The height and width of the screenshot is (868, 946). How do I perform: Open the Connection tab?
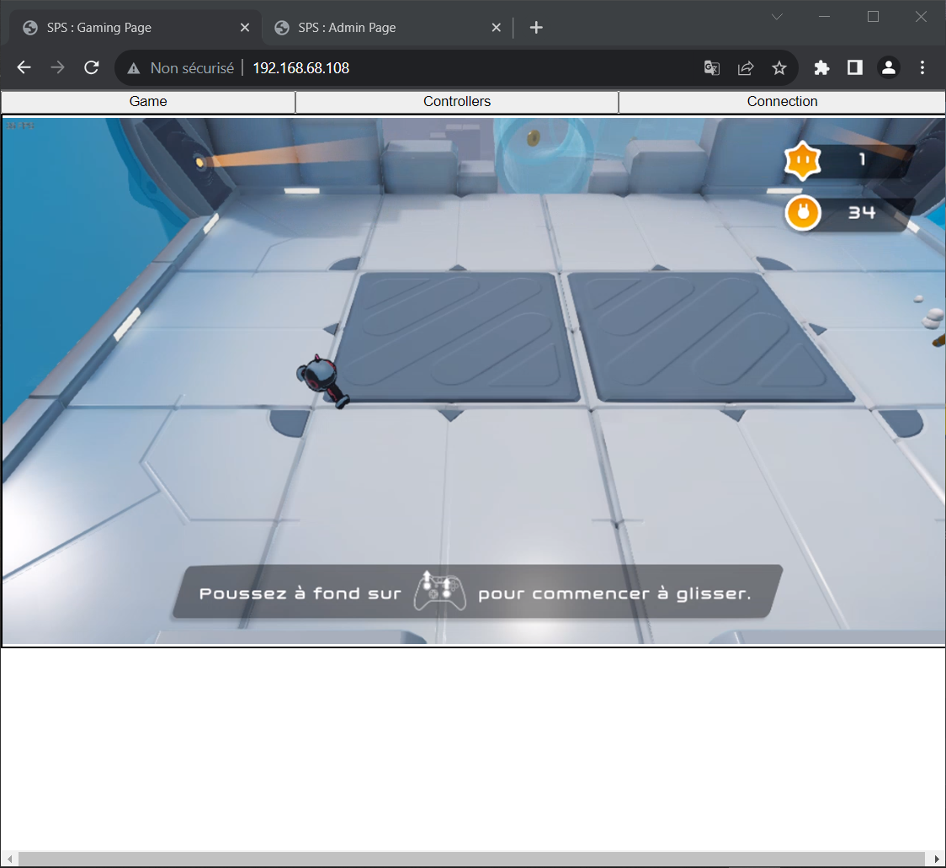click(782, 101)
